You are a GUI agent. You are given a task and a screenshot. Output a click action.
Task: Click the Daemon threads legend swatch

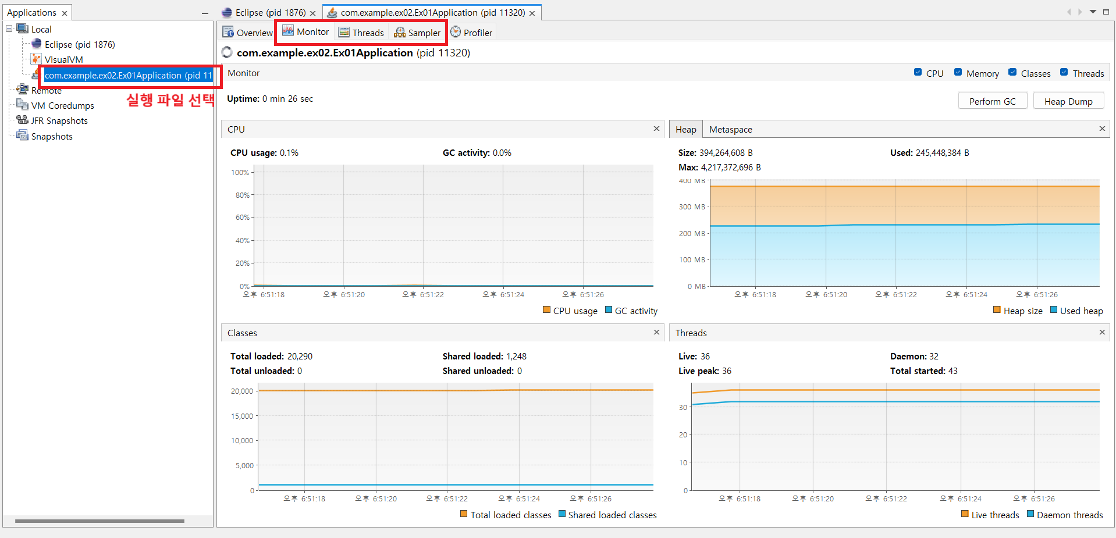pos(1030,514)
